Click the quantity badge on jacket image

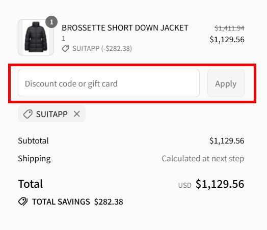[51, 22]
